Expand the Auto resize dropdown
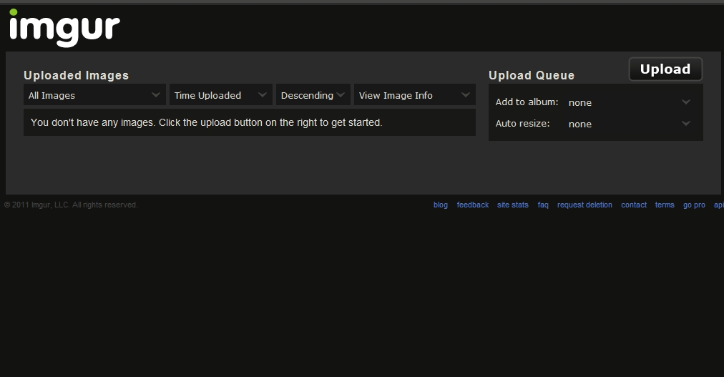This screenshot has width=724, height=377. 629,124
